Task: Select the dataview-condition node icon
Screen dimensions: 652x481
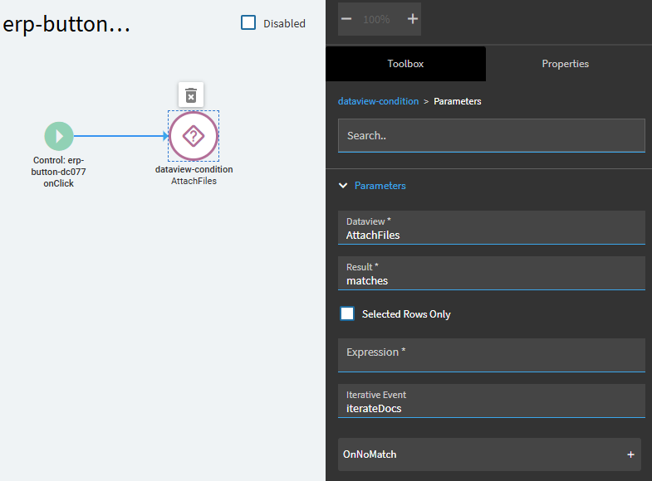Action: [194, 137]
